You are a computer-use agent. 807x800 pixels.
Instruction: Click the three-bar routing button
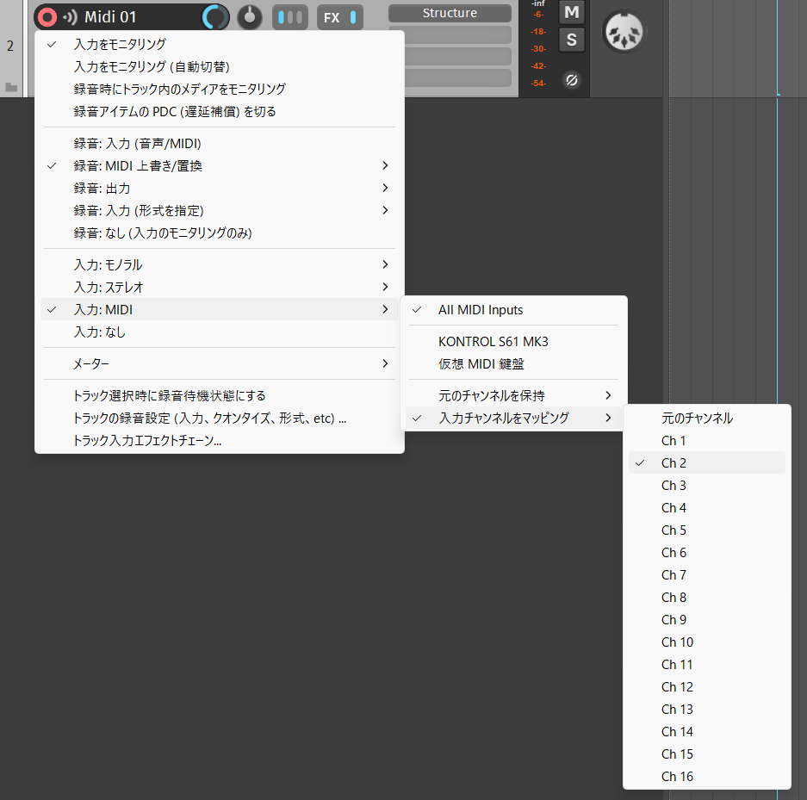[x=289, y=17]
